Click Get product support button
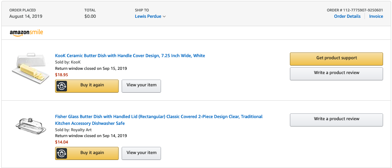Viewport: 392px width, 168px height. tap(336, 59)
